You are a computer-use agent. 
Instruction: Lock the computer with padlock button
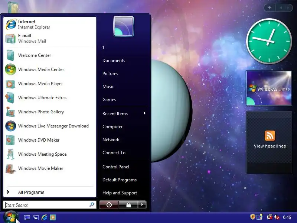tap(128, 205)
